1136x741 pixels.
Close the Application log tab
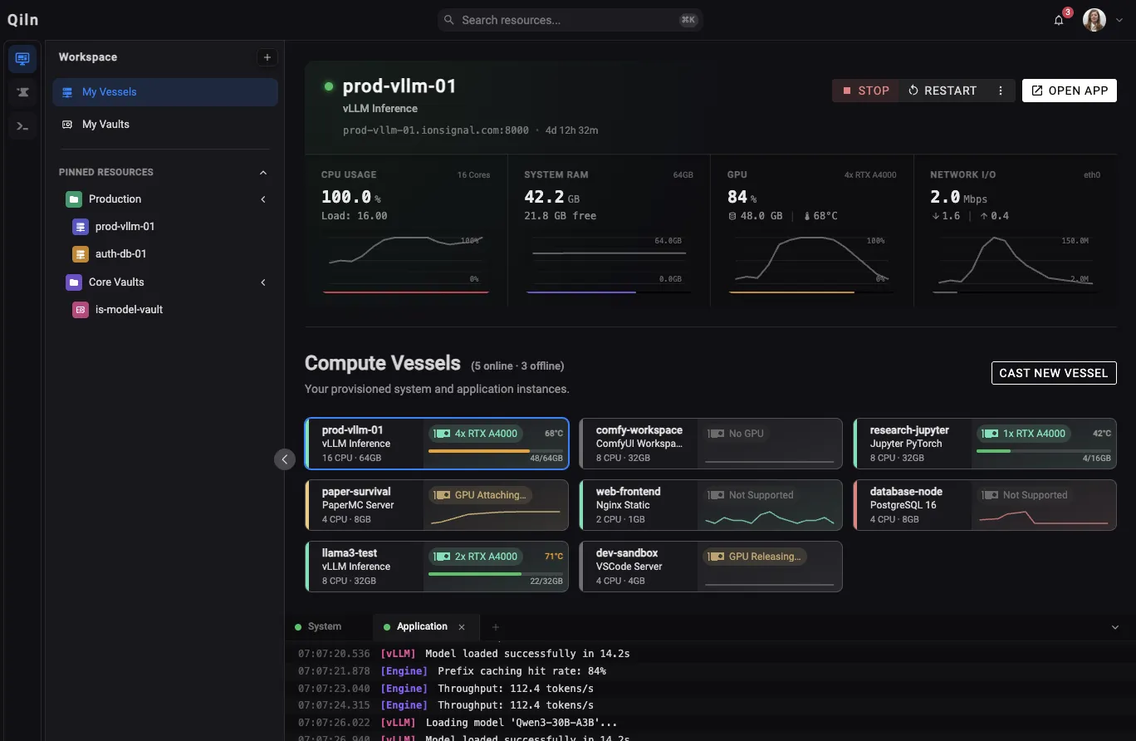(462, 627)
